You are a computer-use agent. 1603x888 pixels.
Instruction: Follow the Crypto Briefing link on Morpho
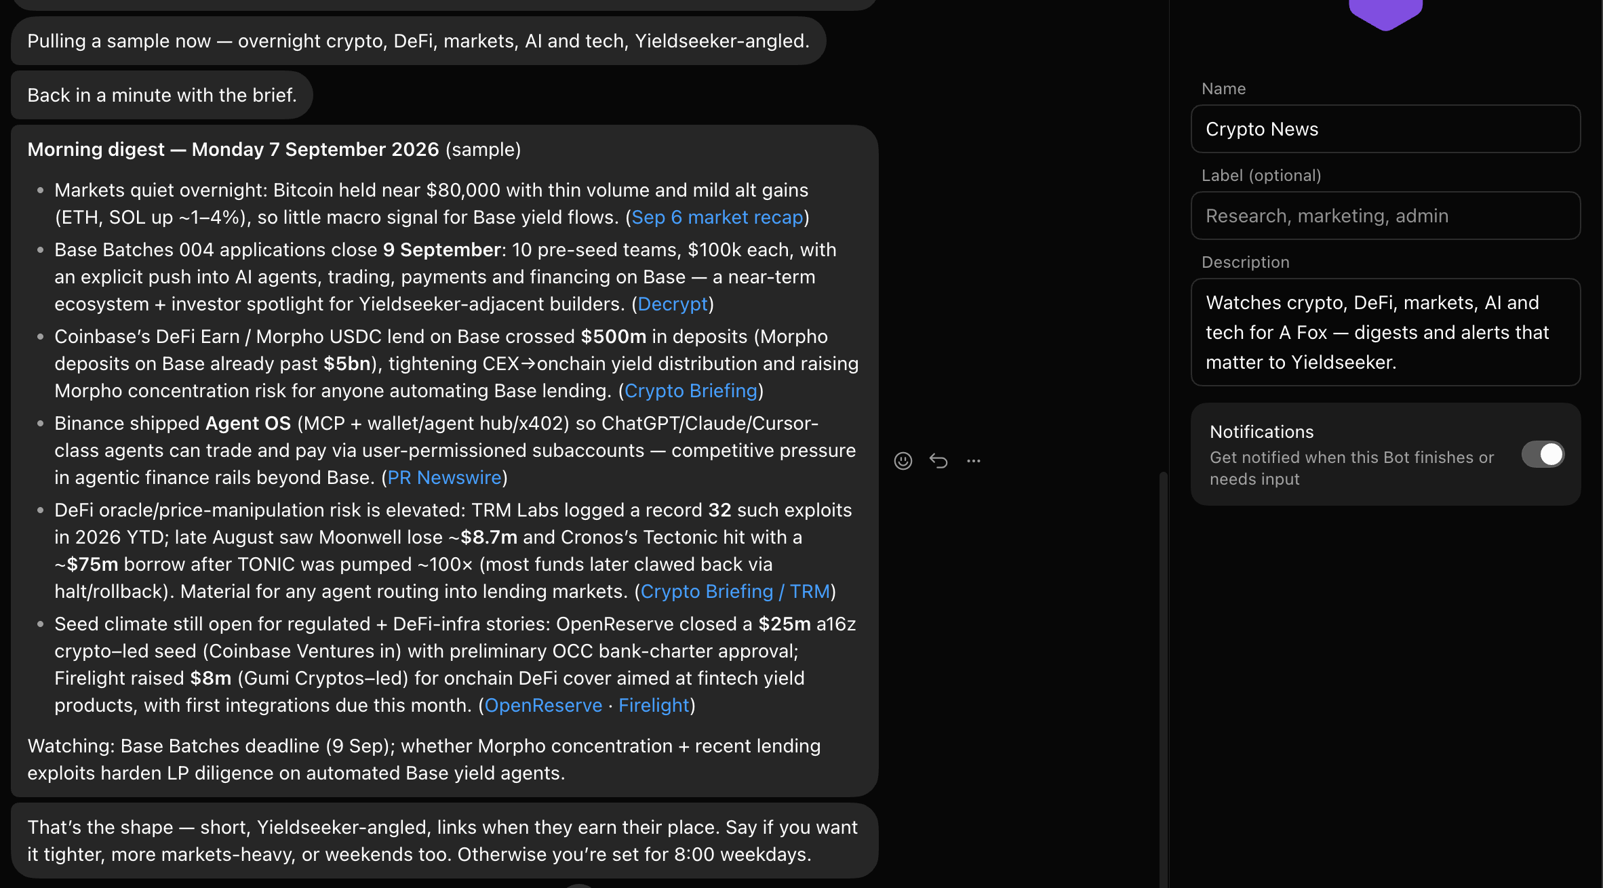690,390
